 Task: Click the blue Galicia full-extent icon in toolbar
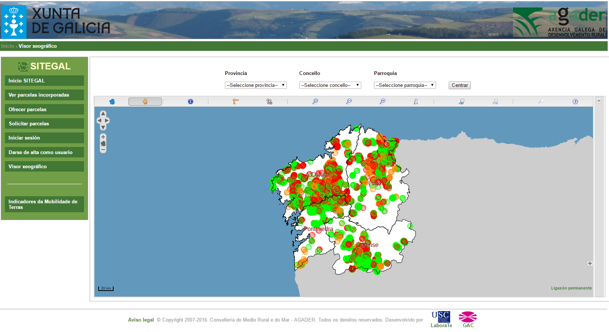pyautogui.click(x=112, y=101)
